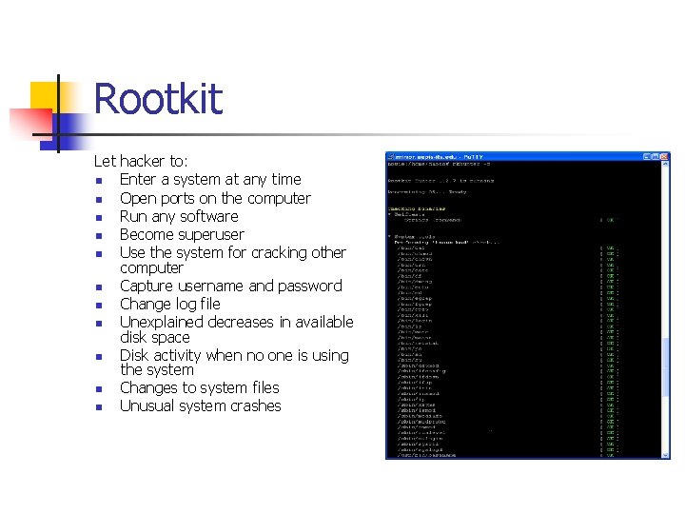Click the PuTTY scrollbar down arrow

665,455
